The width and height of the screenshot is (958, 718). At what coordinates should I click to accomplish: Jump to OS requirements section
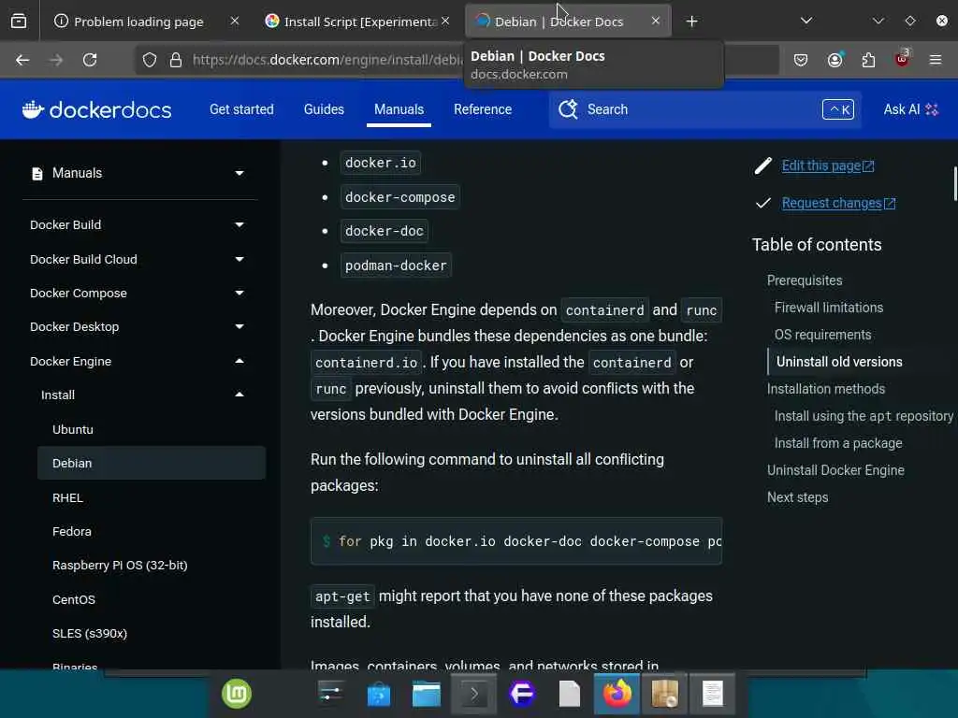pyautogui.click(x=822, y=335)
